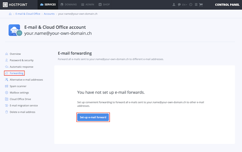
Task: Open Overview in sidebar
Action: [x=15, y=54]
